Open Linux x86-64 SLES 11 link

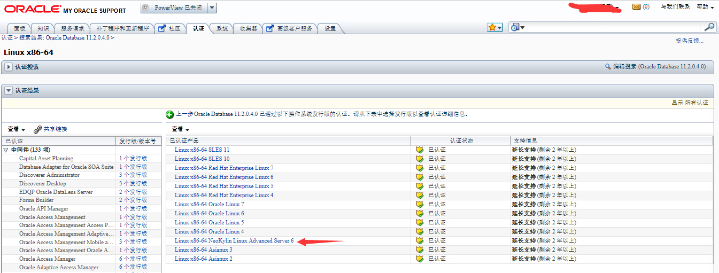point(202,150)
